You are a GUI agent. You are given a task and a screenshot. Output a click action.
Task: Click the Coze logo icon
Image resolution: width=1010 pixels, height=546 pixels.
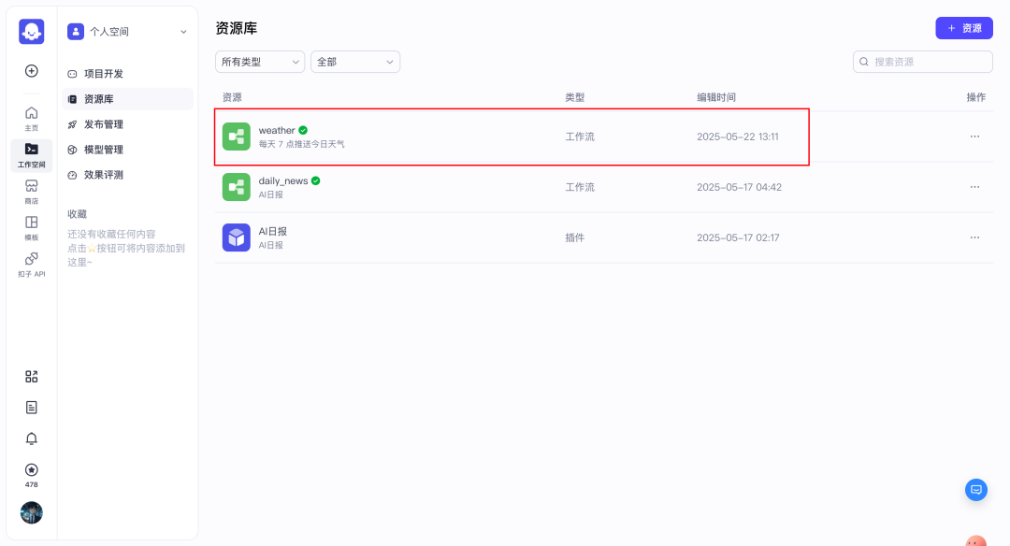[32, 32]
